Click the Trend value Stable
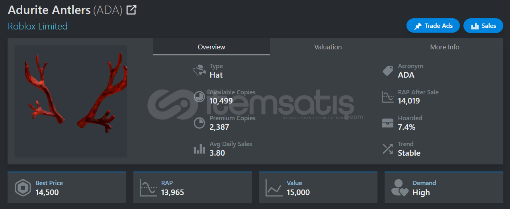The height and width of the screenshot is (209, 510). [x=409, y=153]
